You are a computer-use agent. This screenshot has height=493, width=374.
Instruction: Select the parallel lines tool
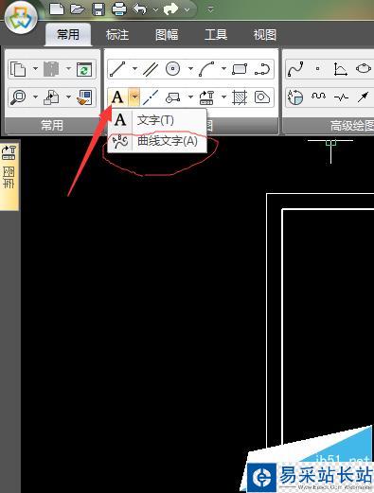point(151,69)
